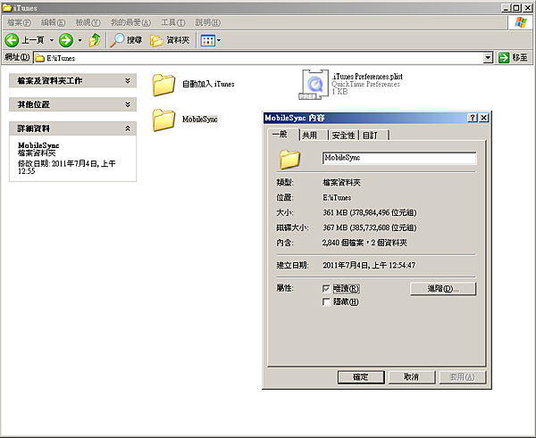Click the 移至 Go button
The width and height of the screenshot is (536, 438).
pos(513,58)
